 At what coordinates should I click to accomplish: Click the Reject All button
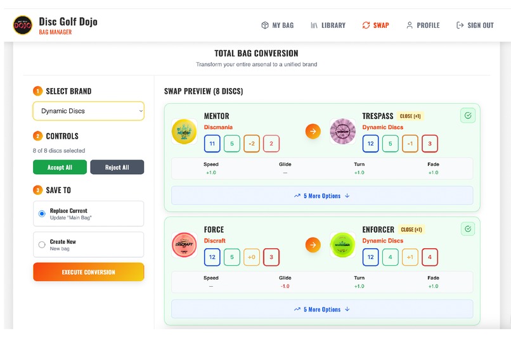click(x=117, y=167)
